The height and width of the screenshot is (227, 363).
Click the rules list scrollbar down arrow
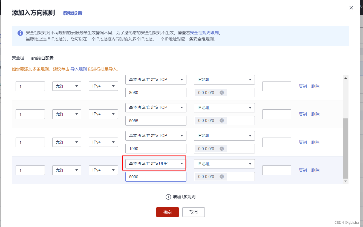click(345, 181)
